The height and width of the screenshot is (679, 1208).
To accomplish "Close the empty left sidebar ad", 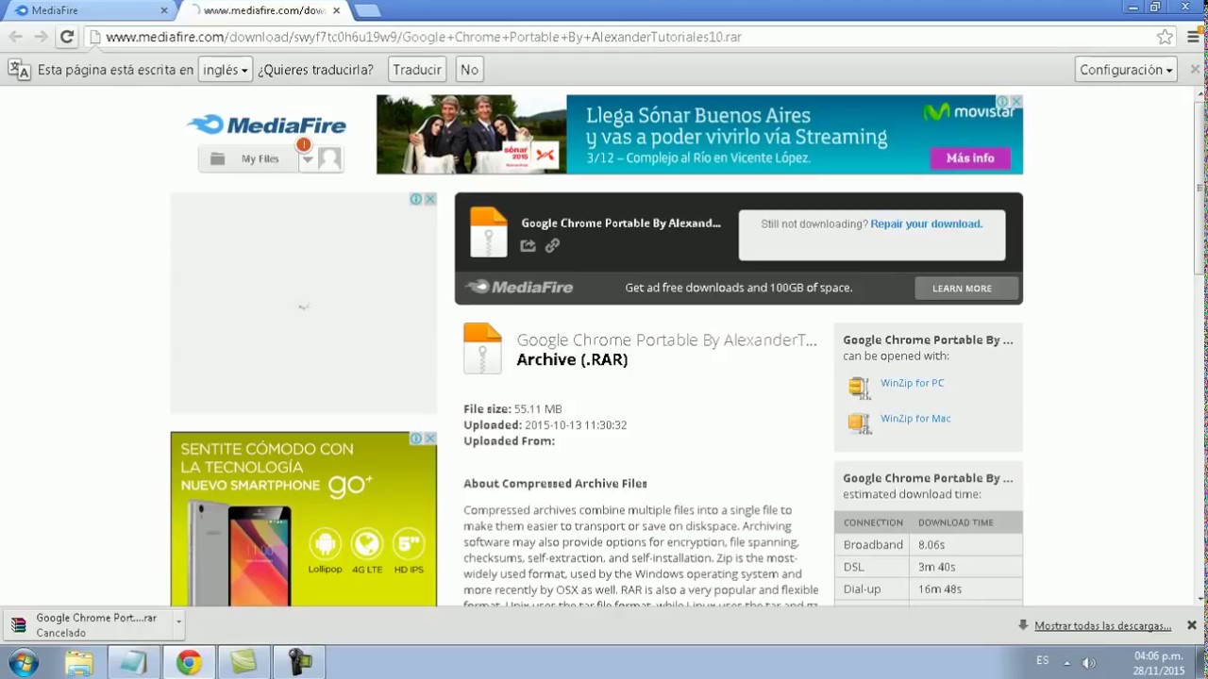I will [x=430, y=199].
